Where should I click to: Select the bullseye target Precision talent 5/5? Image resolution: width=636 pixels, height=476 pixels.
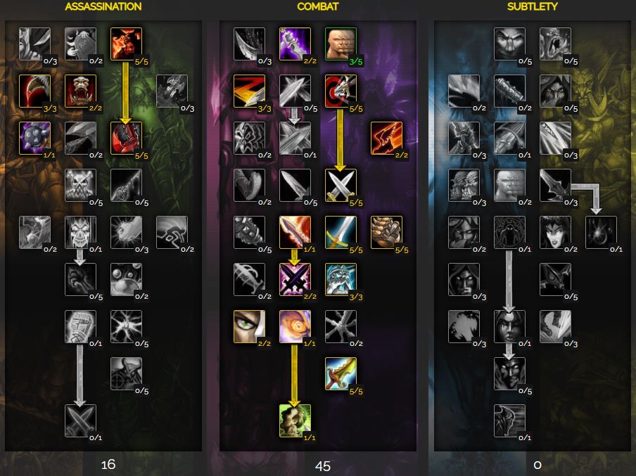tap(341, 91)
